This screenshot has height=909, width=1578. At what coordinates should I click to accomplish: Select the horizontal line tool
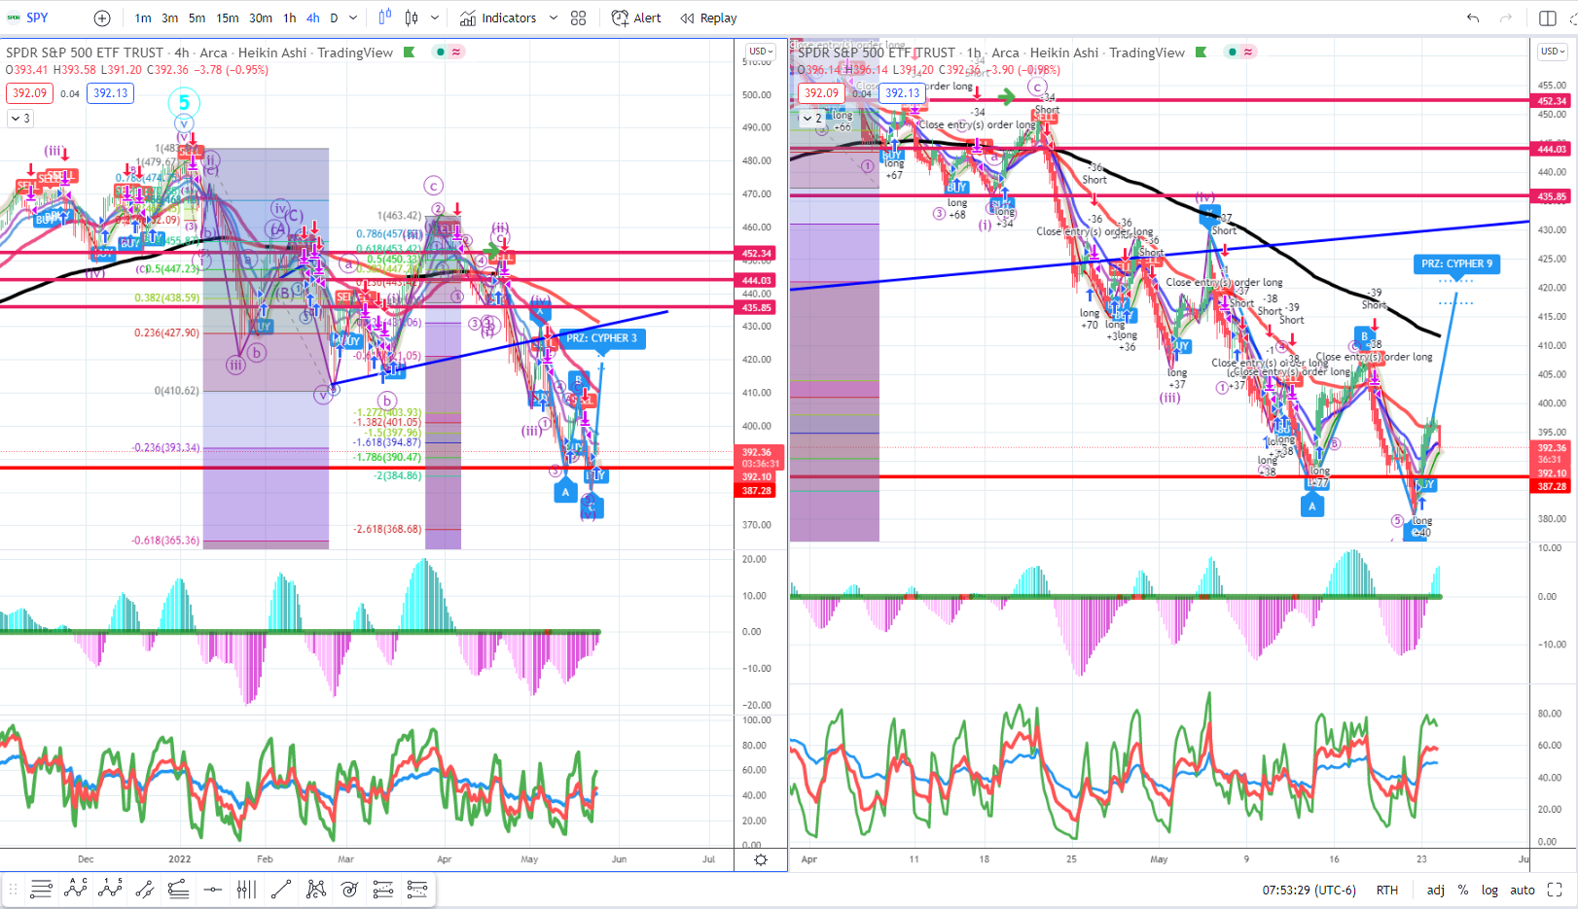(x=213, y=889)
